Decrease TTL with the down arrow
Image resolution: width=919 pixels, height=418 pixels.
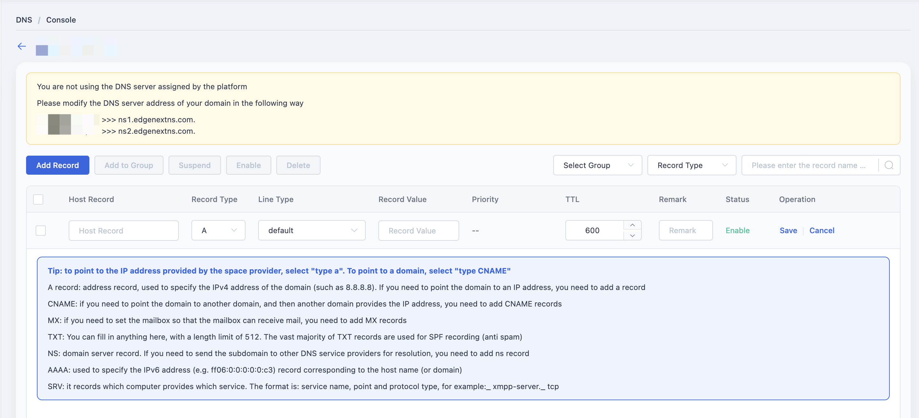tap(632, 235)
